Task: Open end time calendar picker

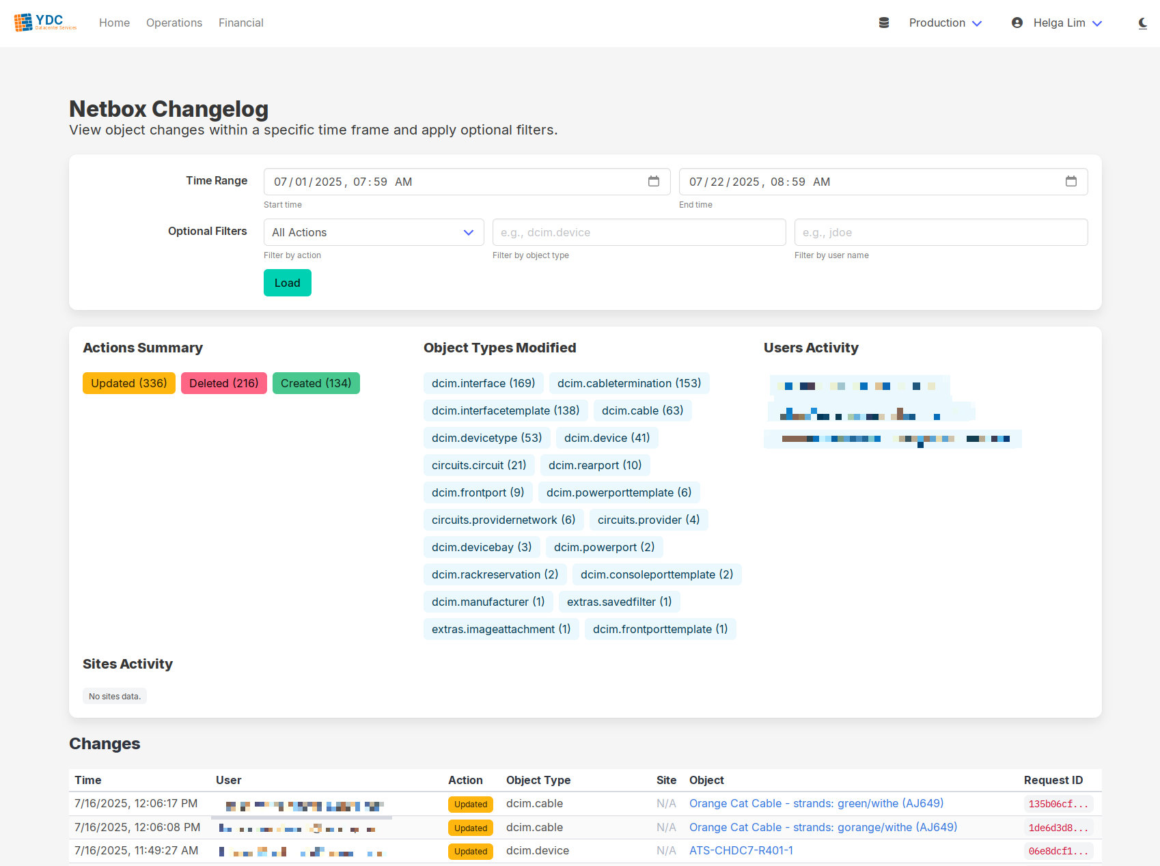Action: coord(1071,181)
